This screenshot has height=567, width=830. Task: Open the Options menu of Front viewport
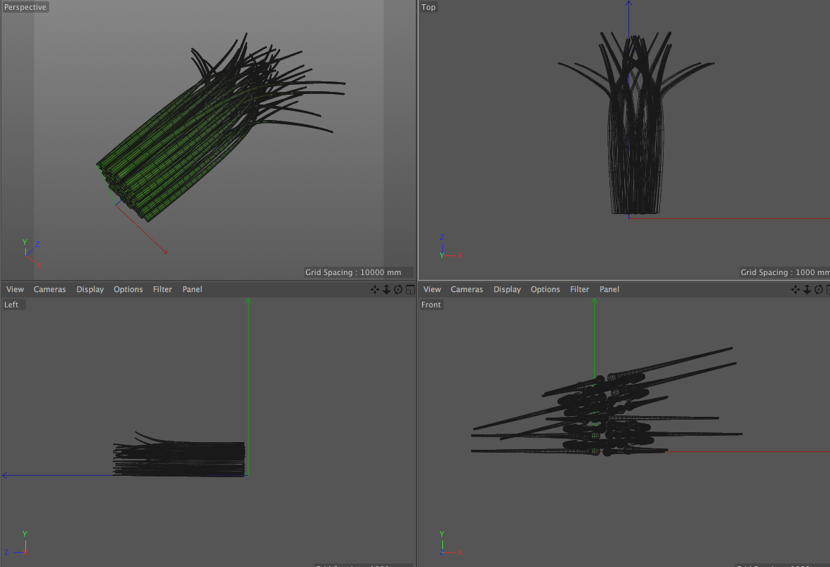545,289
